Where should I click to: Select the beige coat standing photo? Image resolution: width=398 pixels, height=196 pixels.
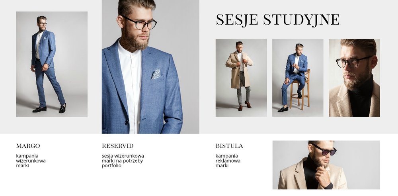click(241, 78)
